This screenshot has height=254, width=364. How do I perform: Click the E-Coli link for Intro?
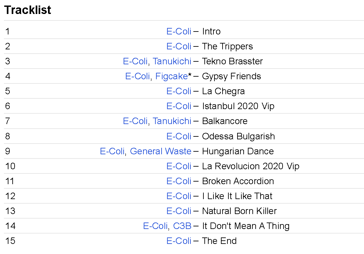pyautogui.click(x=179, y=32)
